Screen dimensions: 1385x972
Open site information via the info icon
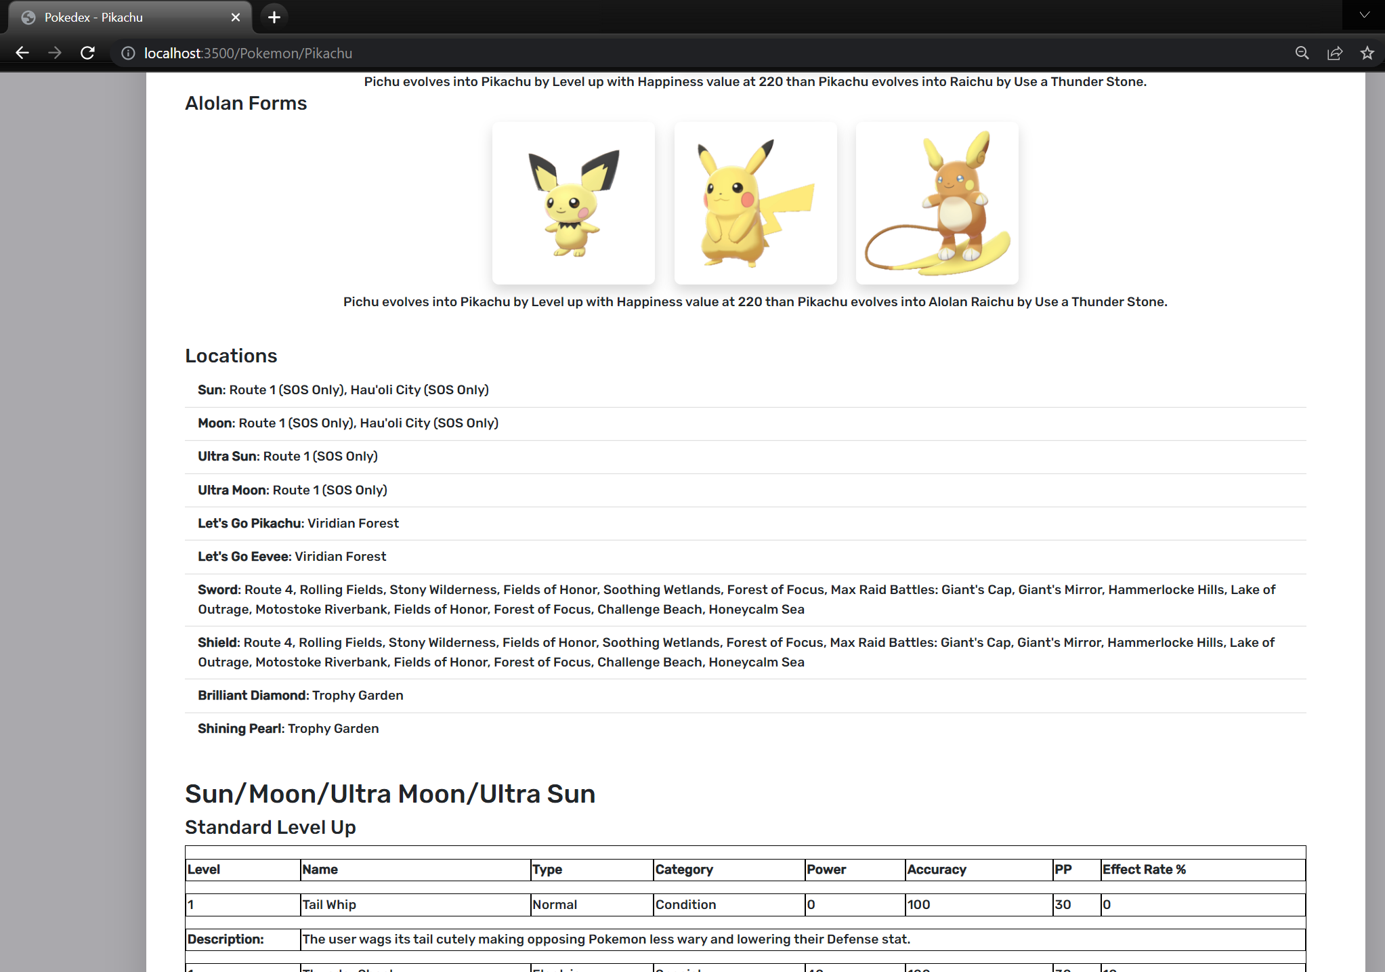127,53
